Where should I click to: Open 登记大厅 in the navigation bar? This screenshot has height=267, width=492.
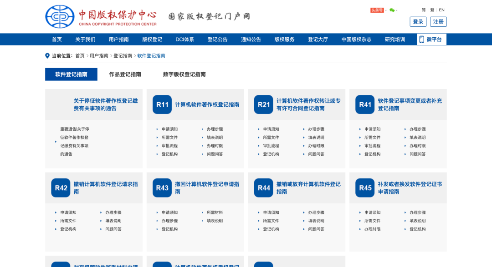(x=318, y=40)
